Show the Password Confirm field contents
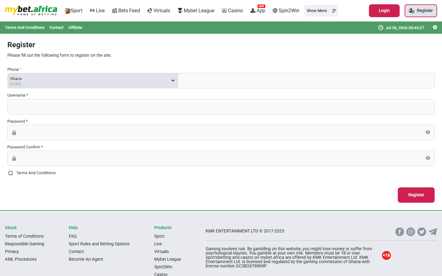Viewport: 442px width, 276px height. coord(428,158)
